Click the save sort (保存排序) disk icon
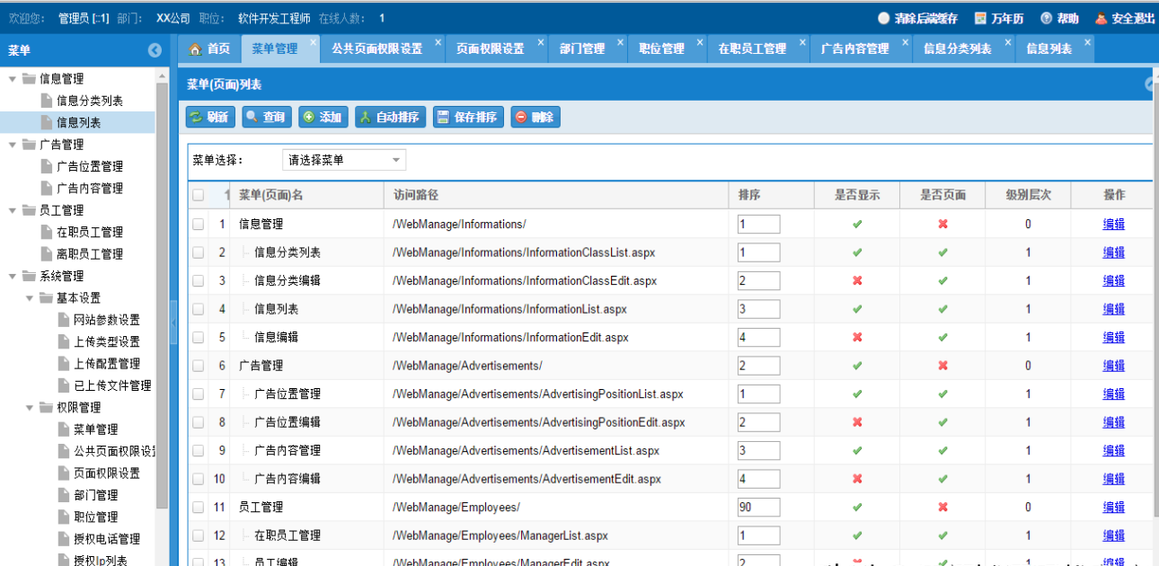Screen dimensions: 1159x566 click(x=443, y=117)
